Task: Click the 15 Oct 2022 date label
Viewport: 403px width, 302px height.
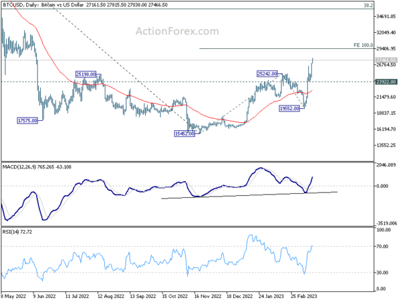Action: pos(175,297)
